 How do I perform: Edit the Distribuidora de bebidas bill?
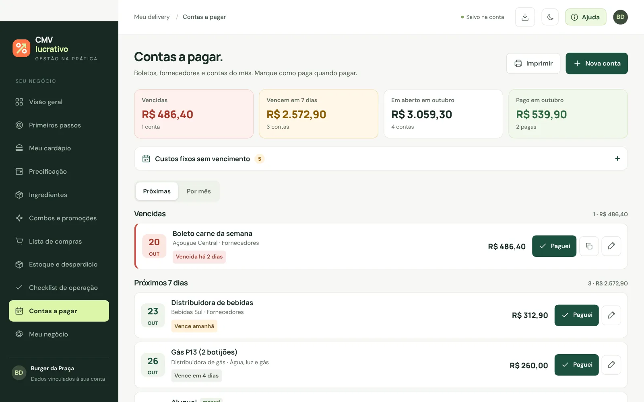pos(611,315)
